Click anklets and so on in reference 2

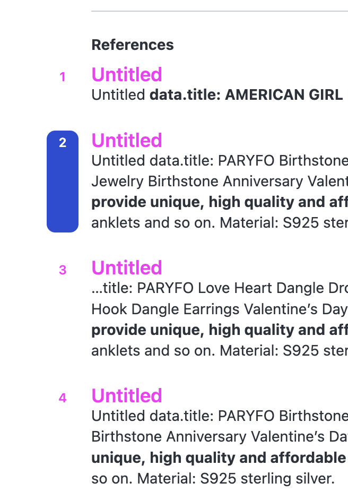pyautogui.click(x=220, y=223)
